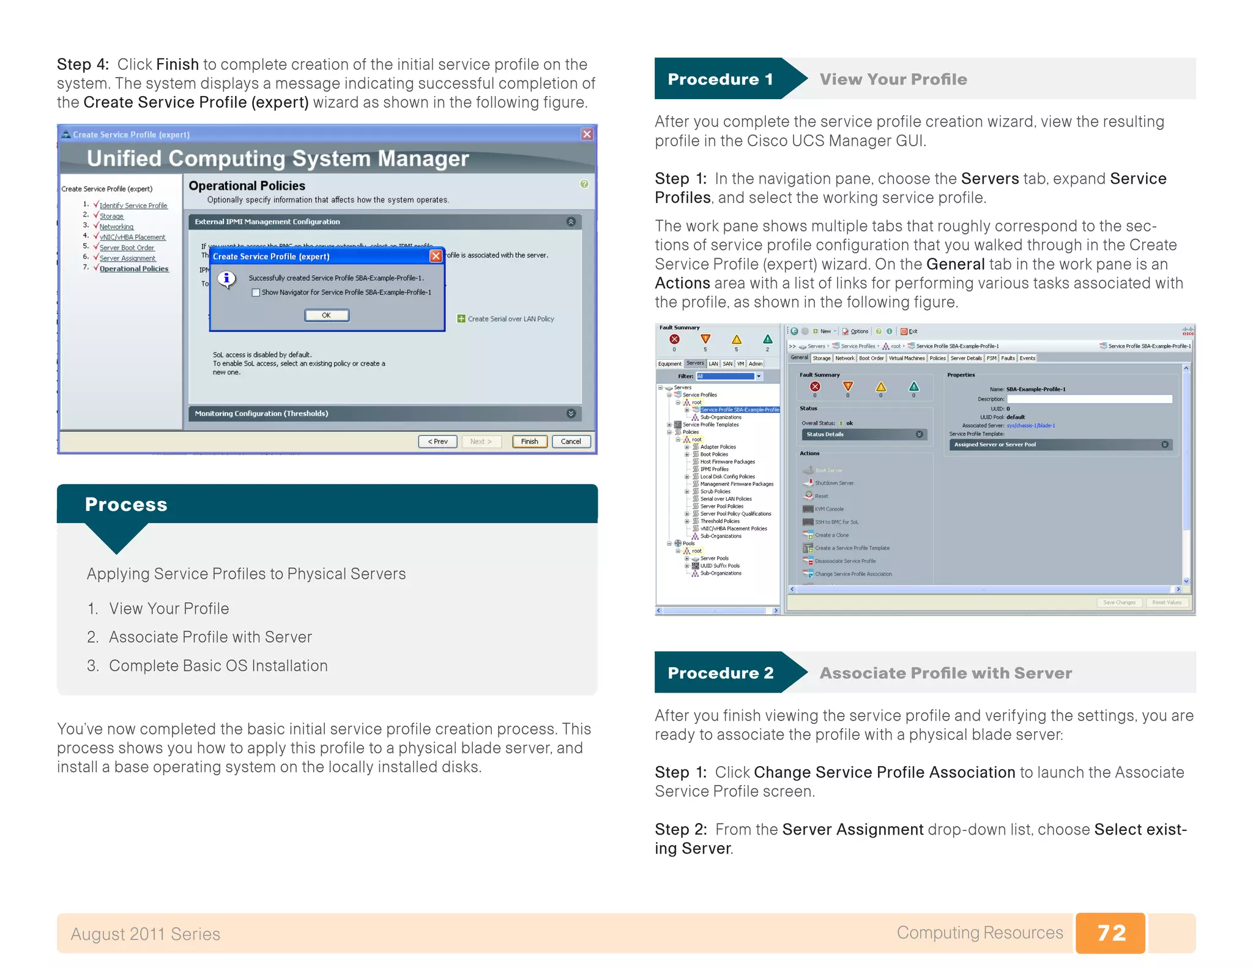
Task: Open wizard step vNIC/vHBA Placement
Action: (x=132, y=237)
